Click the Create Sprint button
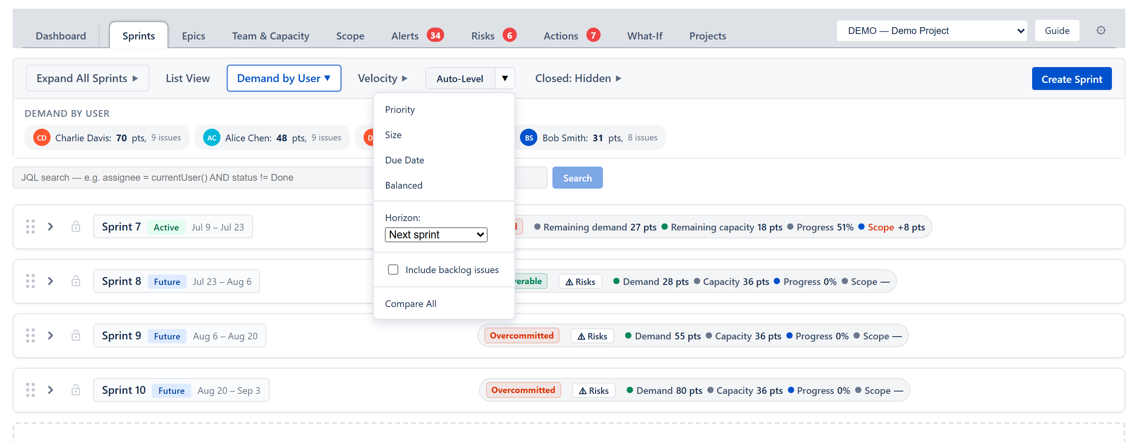Image resolution: width=1138 pixels, height=442 pixels. 1072,79
